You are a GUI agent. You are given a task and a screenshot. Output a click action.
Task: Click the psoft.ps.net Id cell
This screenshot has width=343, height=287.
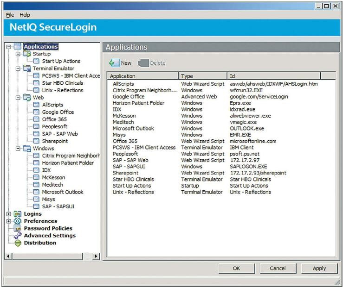(x=245, y=154)
